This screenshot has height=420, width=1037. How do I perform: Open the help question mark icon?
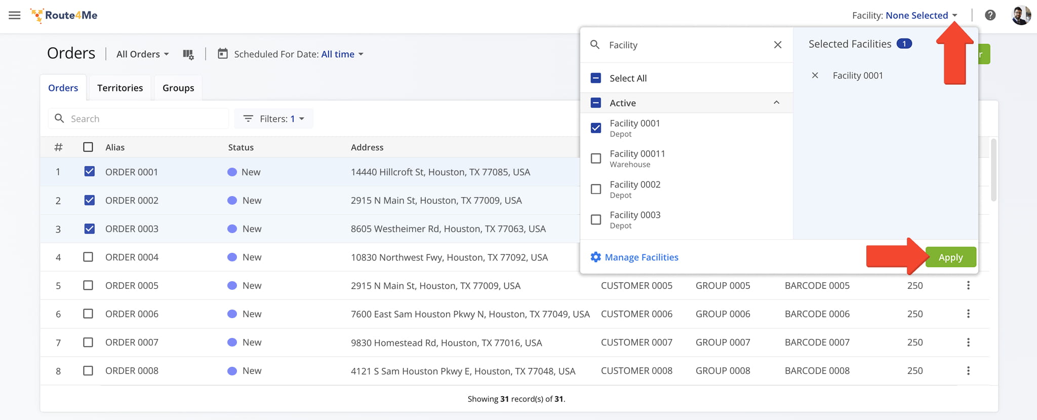pyautogui.click(x=990, y=15)
